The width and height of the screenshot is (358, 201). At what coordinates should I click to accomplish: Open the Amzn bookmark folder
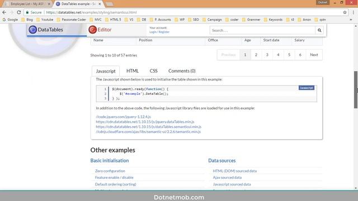(304, 20)
